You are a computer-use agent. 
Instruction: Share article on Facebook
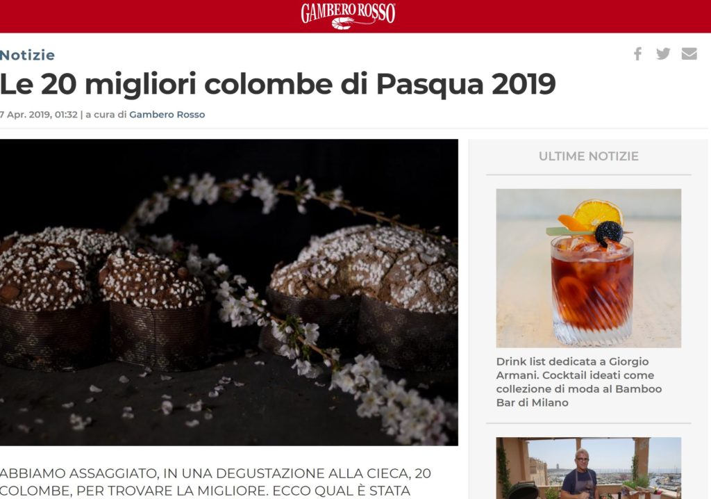(637, 54)
